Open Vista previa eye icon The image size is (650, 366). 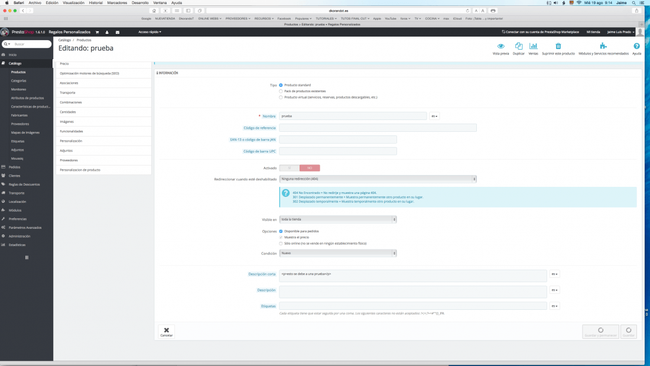coord(500,46)
